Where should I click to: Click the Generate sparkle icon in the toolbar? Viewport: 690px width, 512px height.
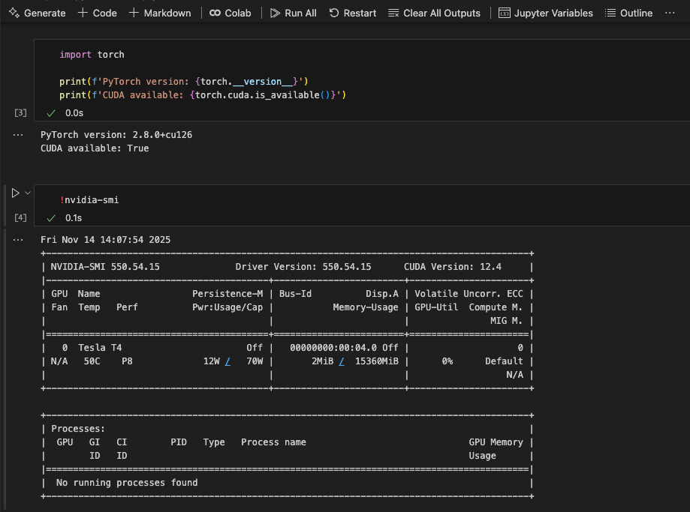pos(14,13)
